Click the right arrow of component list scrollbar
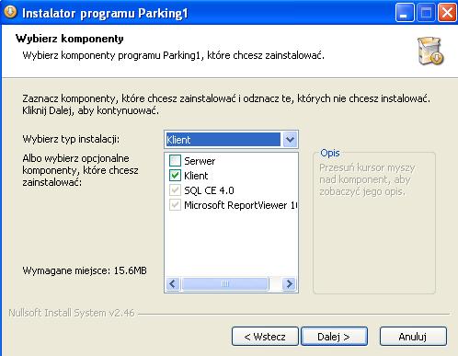 pos(289,283)
